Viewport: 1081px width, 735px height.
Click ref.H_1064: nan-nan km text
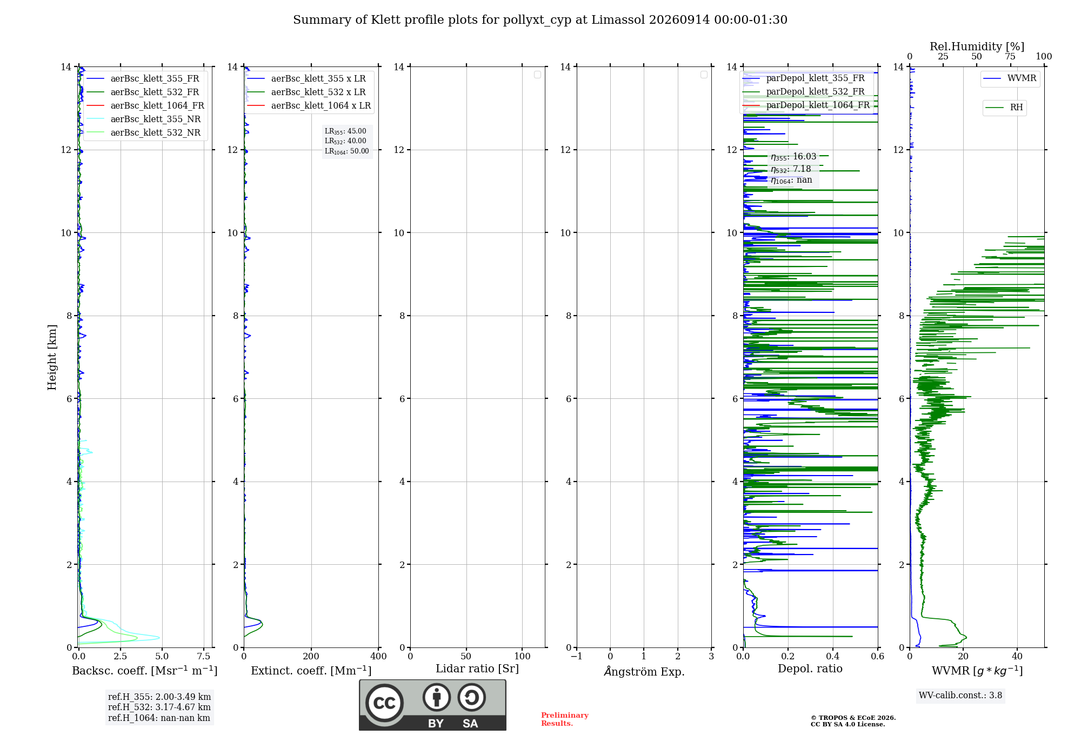159,718
